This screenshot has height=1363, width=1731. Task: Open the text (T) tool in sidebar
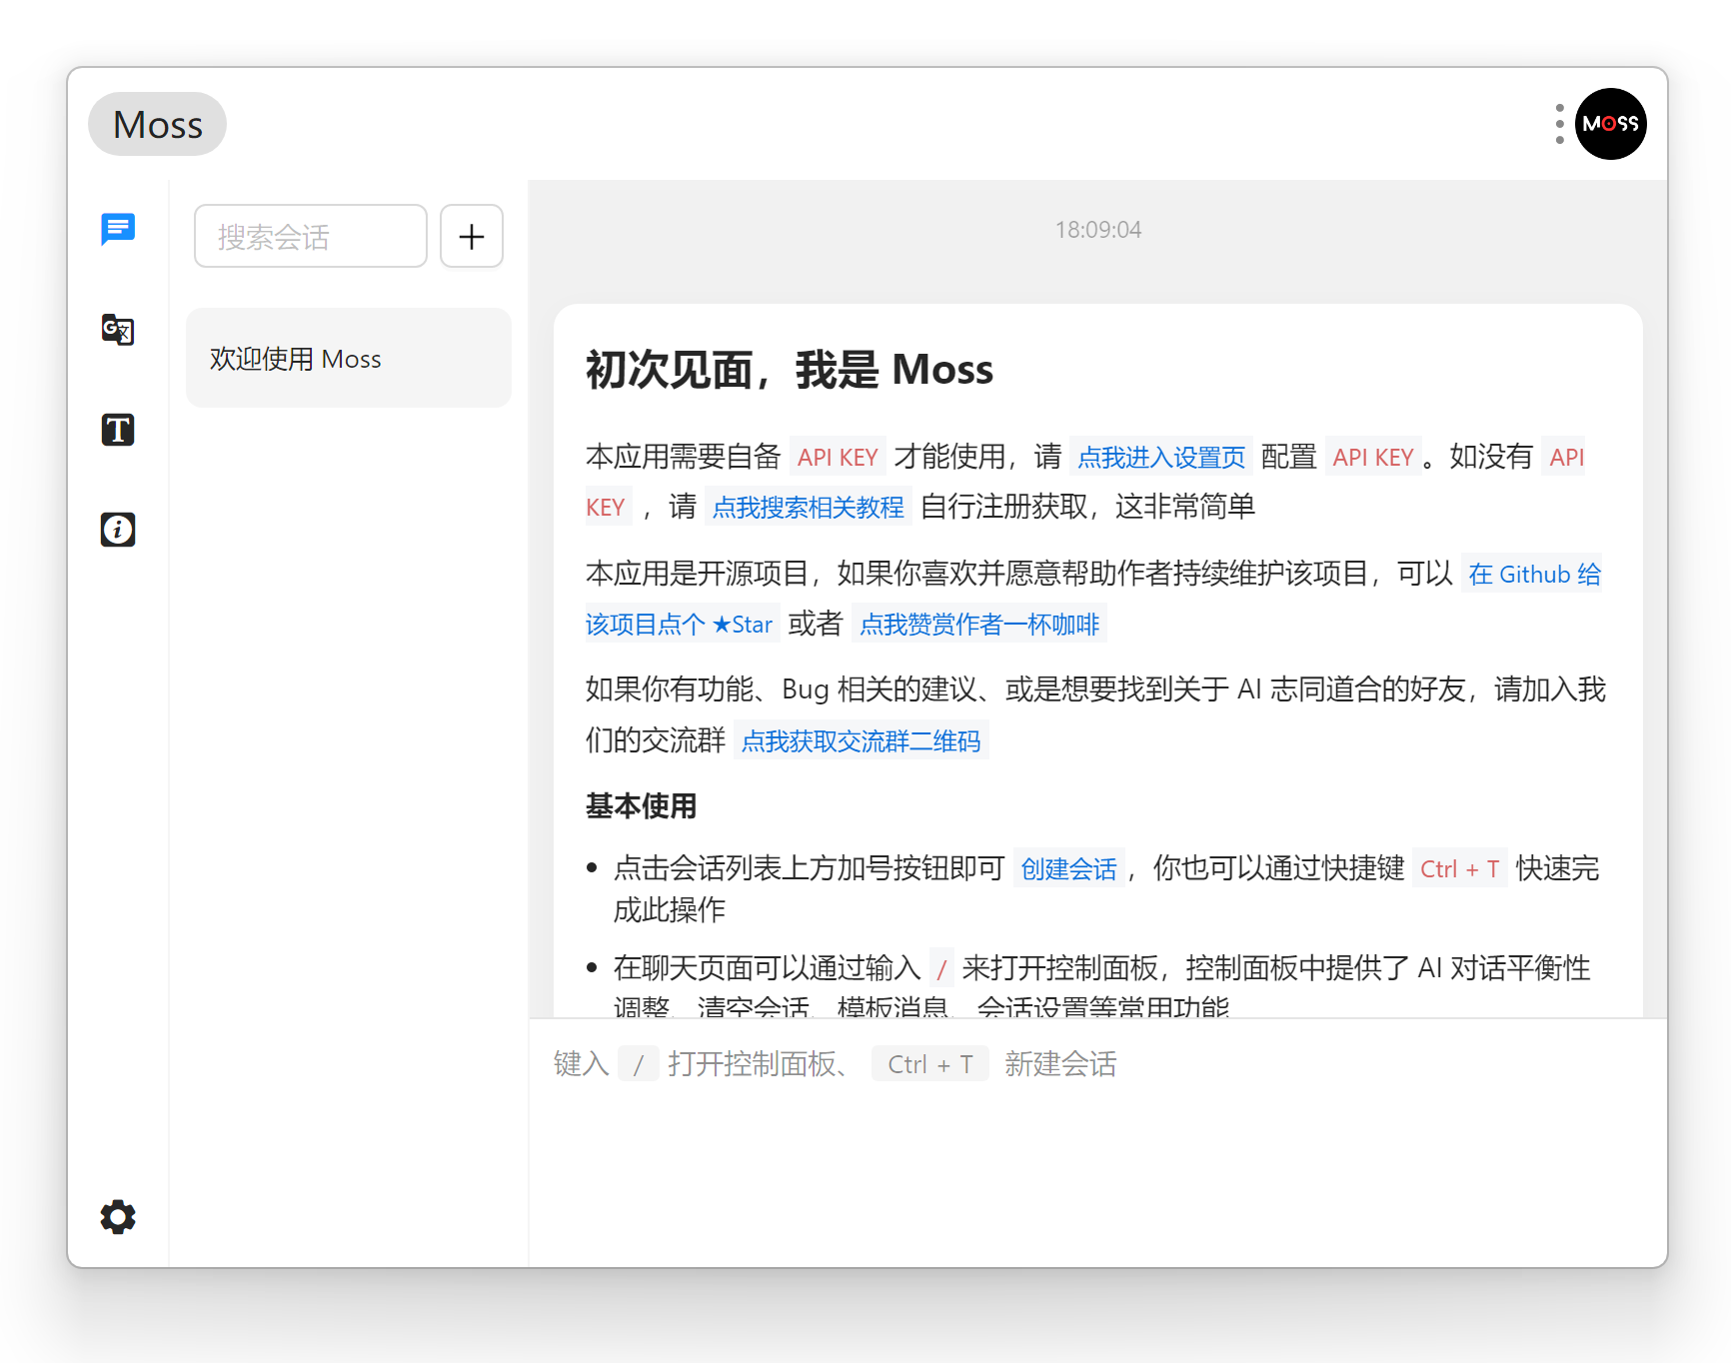pyautogui.click(x=117, y=430)
